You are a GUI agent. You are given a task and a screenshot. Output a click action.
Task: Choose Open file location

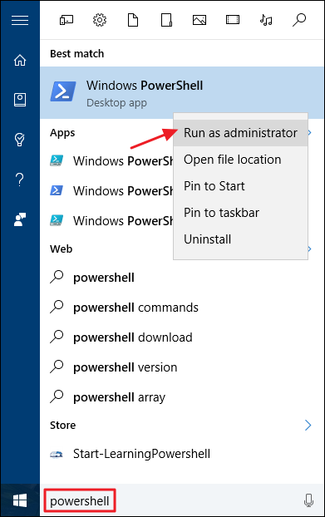(240, 160)
